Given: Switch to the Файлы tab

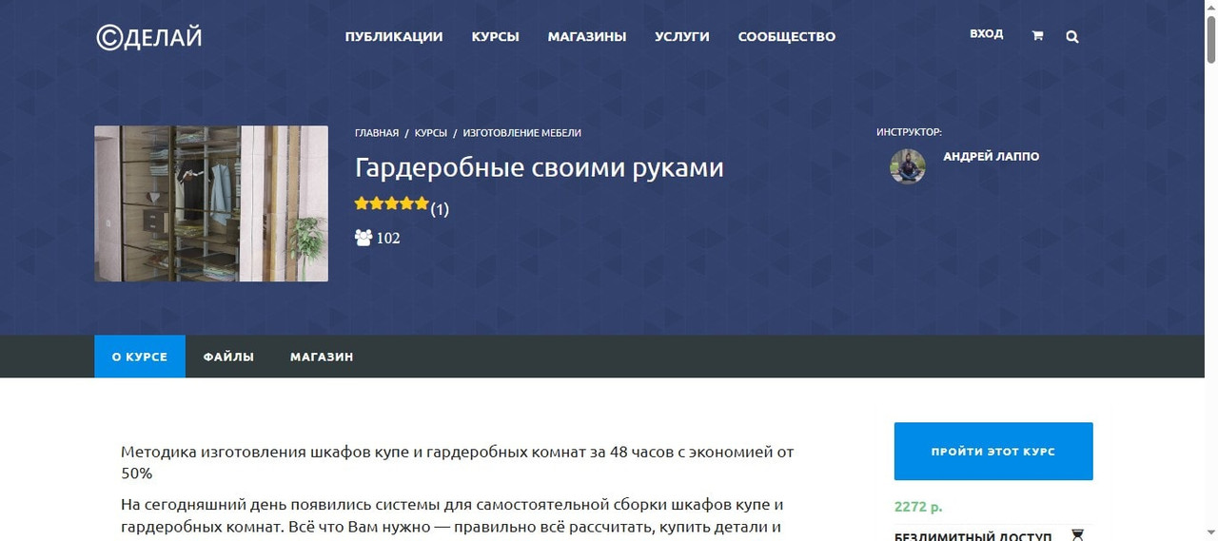Looking at the screenshot, I should [x=228, y=357].
